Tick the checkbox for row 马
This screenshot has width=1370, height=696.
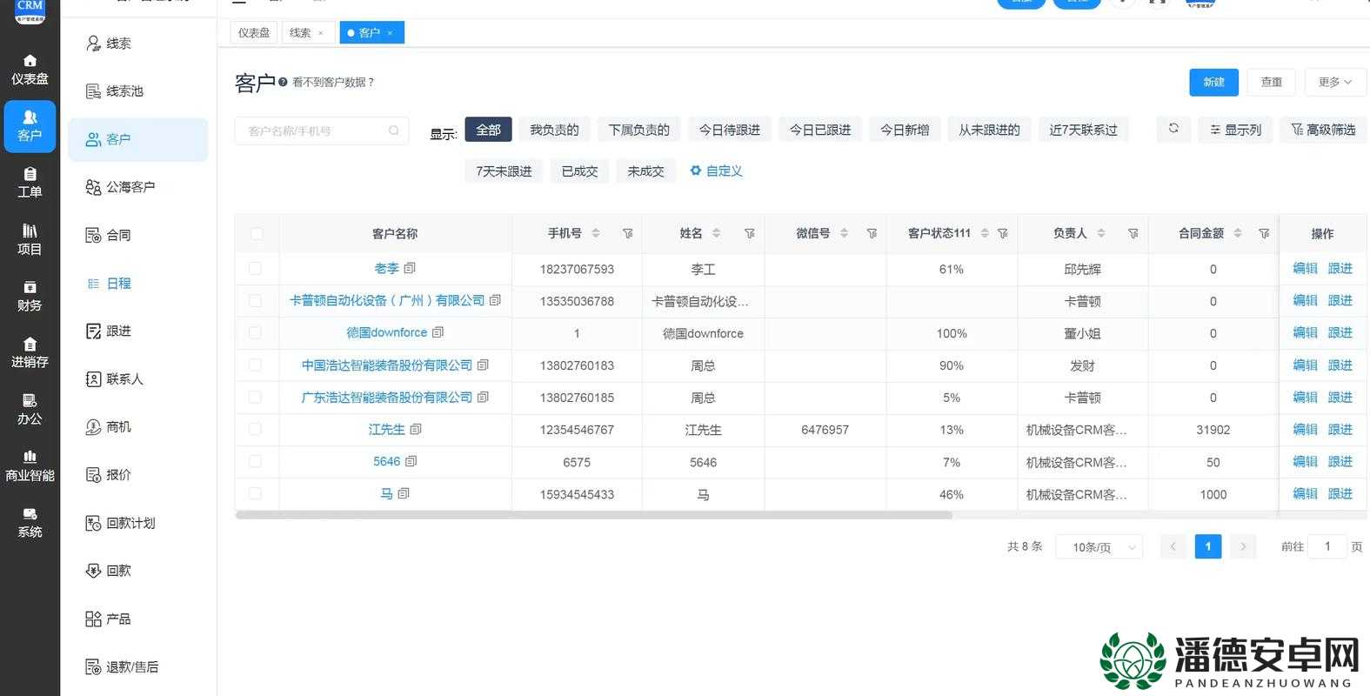pos(255,493)
